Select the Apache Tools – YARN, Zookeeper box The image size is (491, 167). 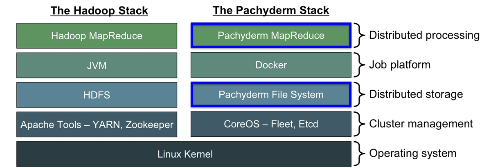coord(97,124)
